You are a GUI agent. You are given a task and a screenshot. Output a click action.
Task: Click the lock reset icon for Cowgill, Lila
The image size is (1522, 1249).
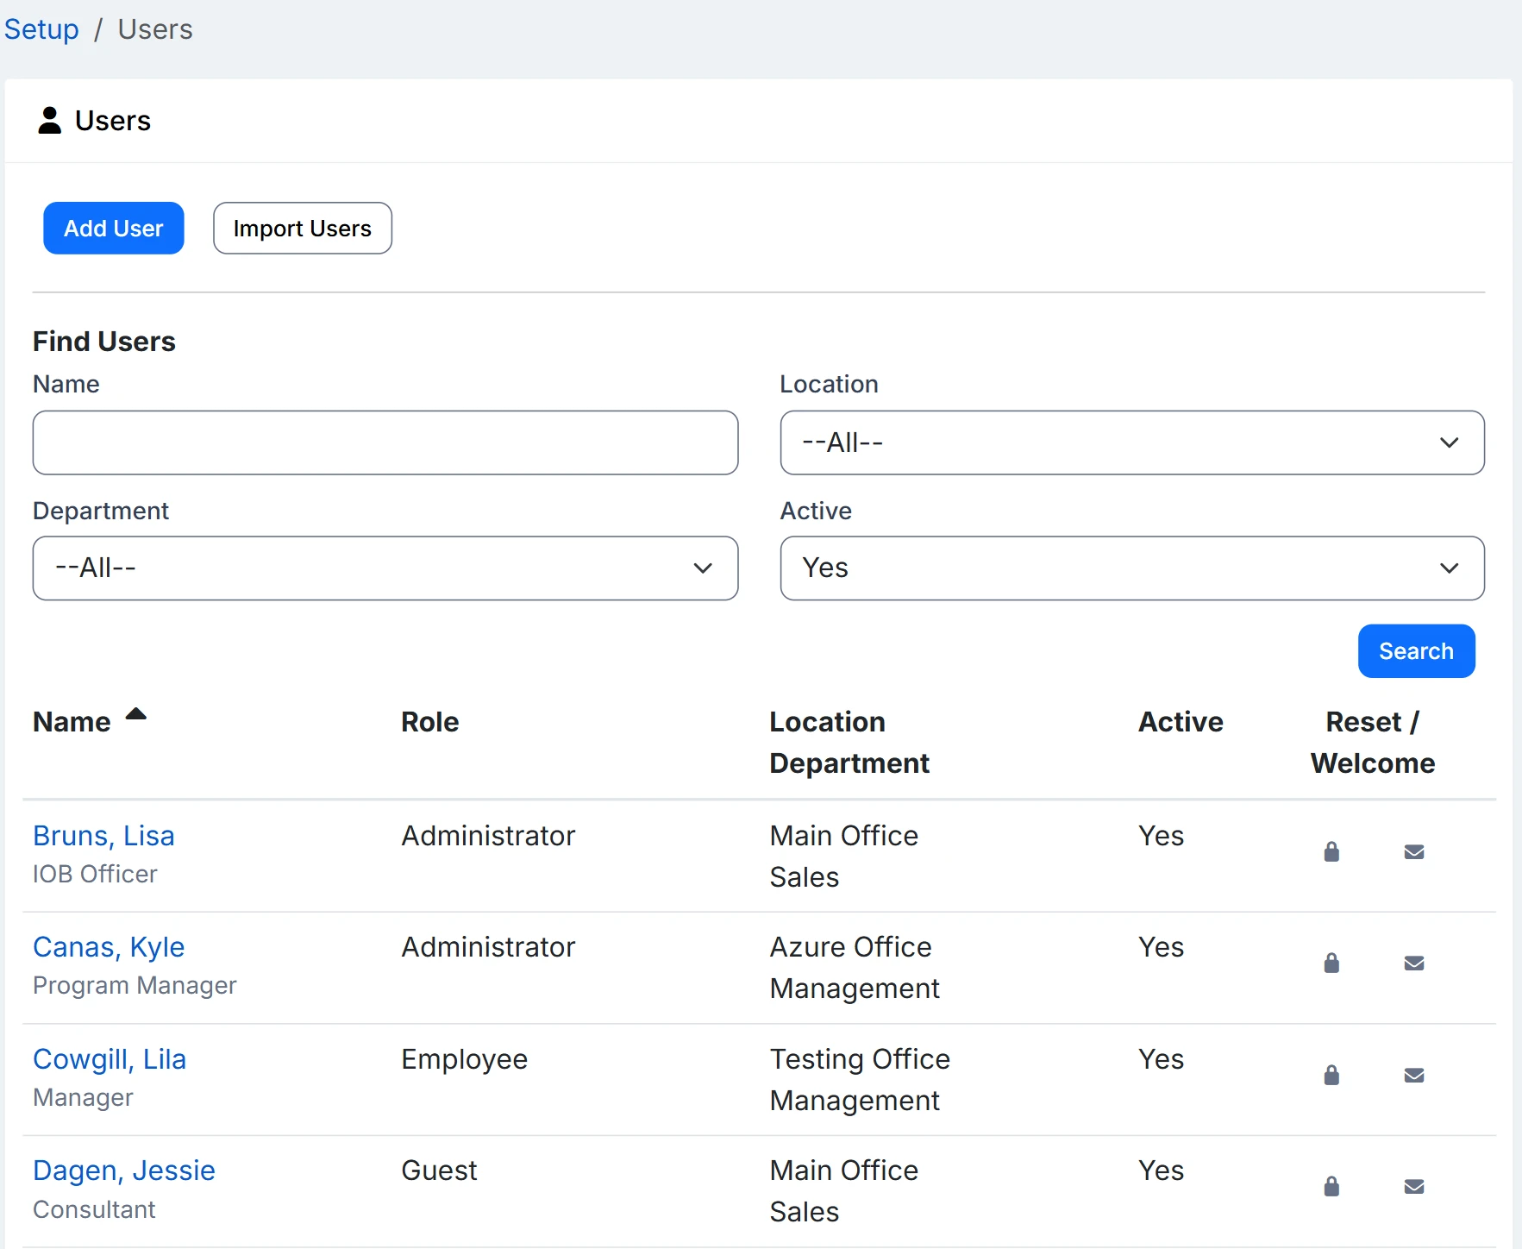tap(1331, 1076)
